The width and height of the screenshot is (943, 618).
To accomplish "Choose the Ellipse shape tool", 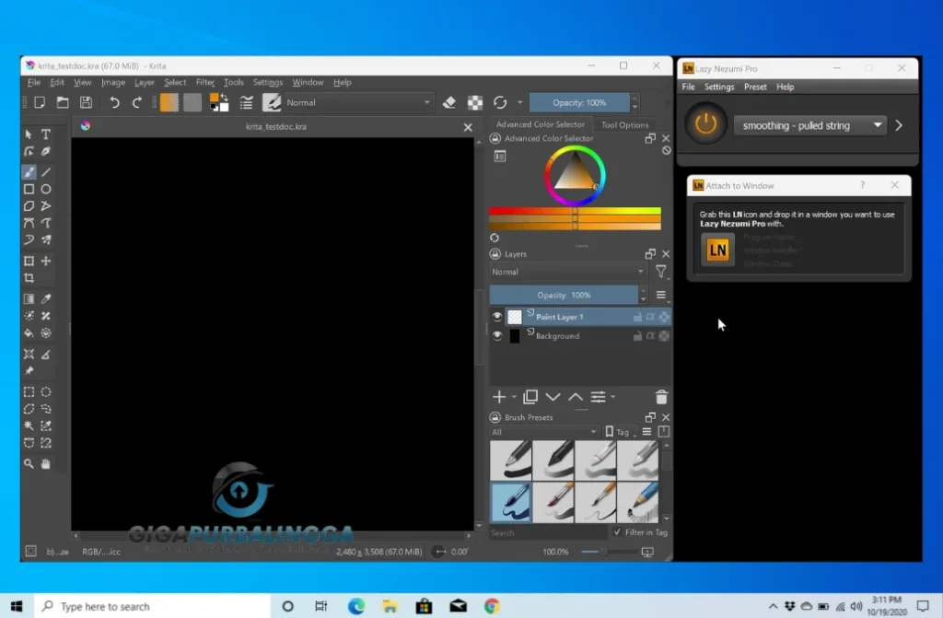I will pyautogui.click(x=46, y=190).
